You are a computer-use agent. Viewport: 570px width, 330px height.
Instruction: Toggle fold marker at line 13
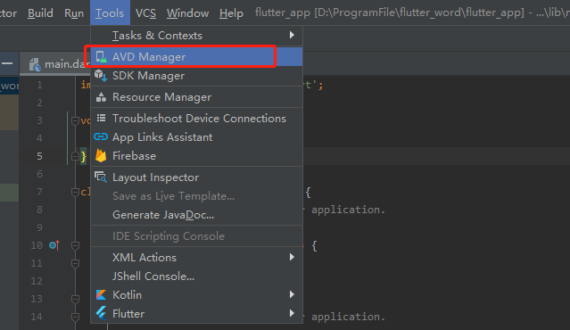(75, 299)
